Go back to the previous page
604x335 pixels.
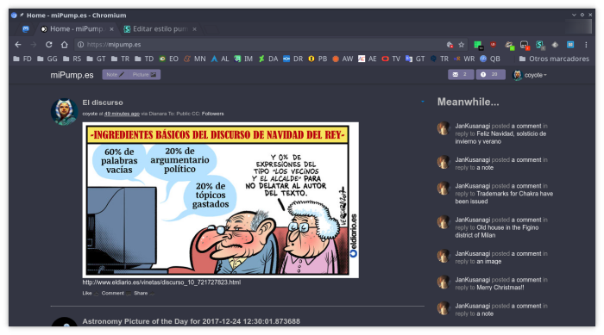[18, 45]
